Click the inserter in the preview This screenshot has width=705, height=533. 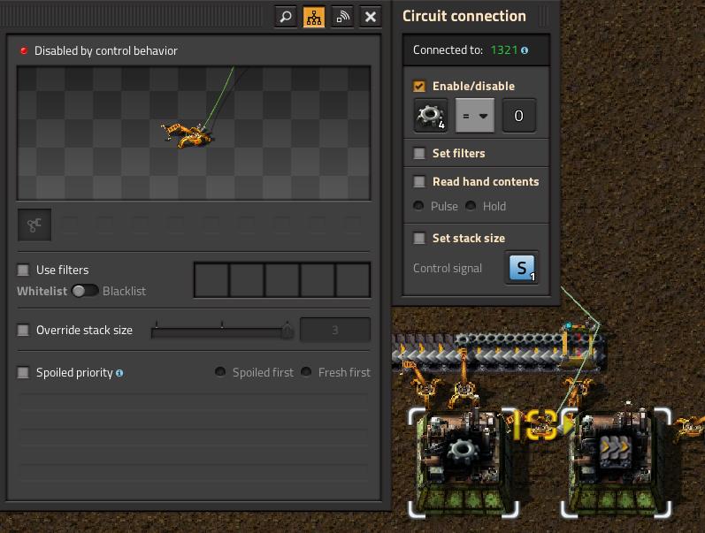tap(188, 135)
